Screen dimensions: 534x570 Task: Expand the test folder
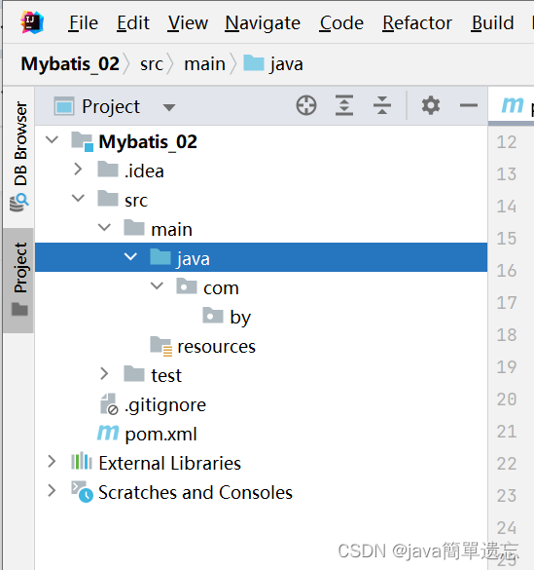104,374
